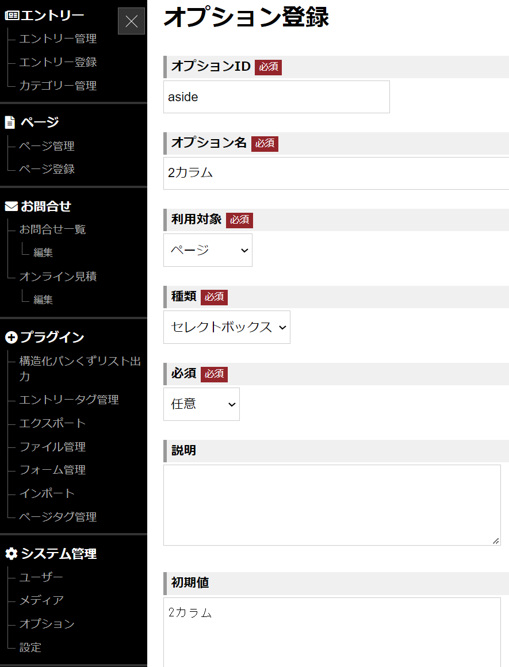
Task: Open メディア under システム管理
Action: [x=43, y=600]
